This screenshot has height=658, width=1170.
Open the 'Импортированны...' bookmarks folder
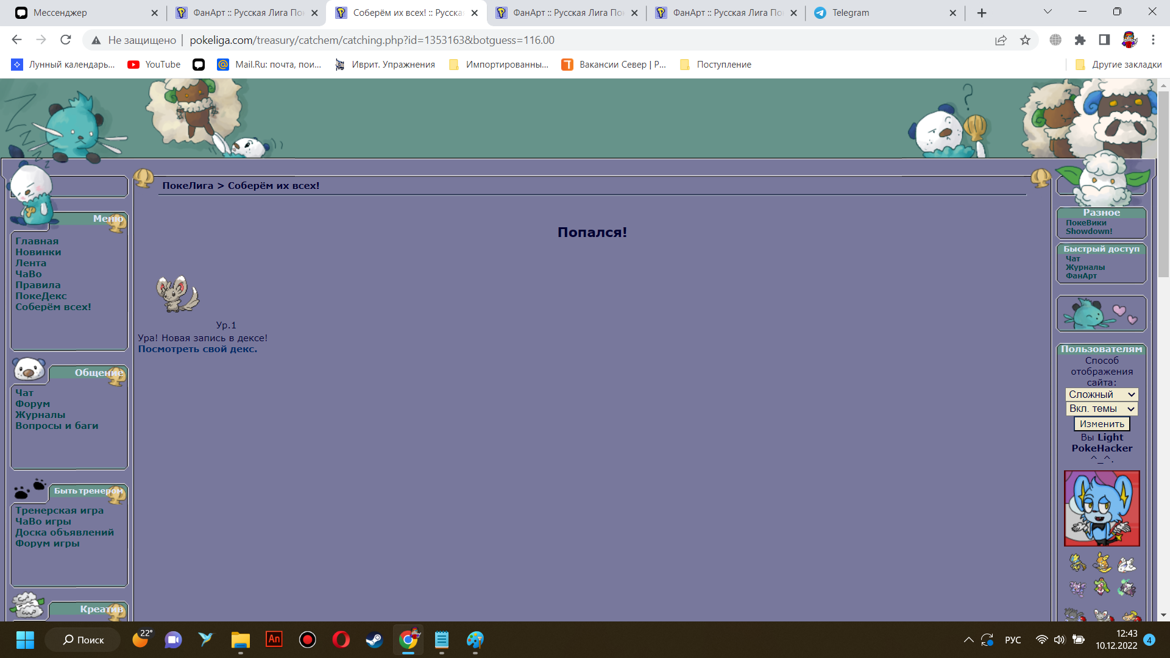click(498, 65)
